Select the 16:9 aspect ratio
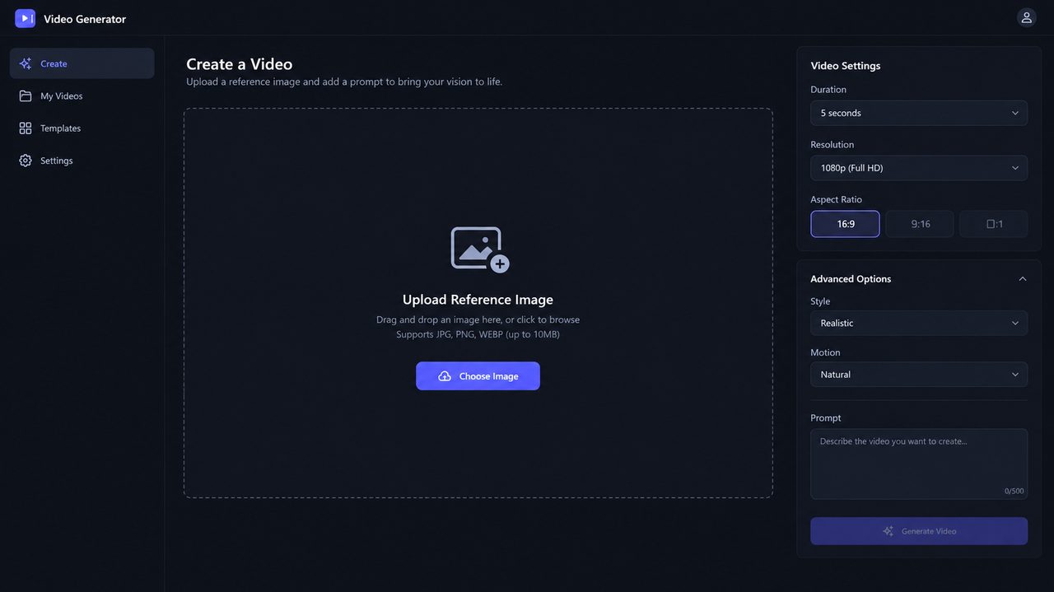This screenshot has width=1054, height=592. (845, 224)
